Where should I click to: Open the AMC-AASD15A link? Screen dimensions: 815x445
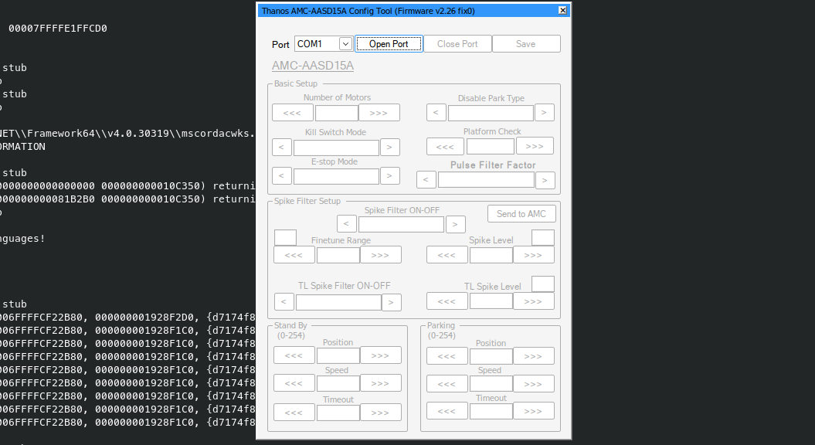click(313, 66)
